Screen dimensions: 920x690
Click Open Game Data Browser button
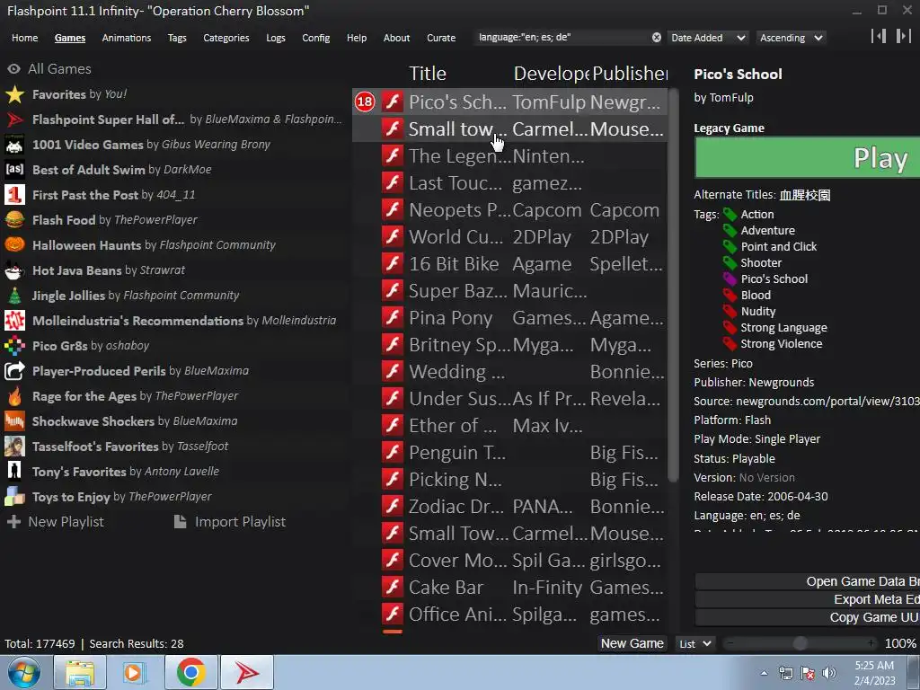(x=808, y=581)
